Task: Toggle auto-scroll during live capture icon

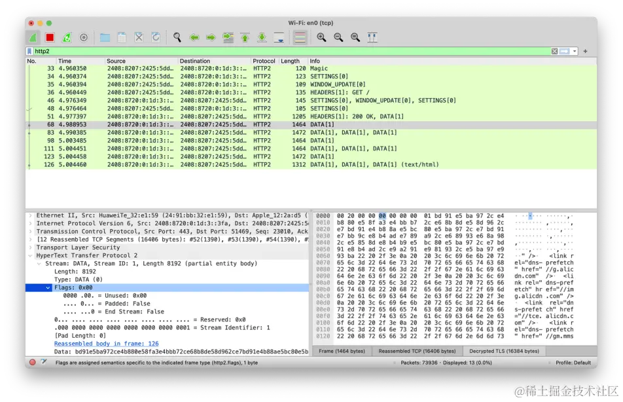Action: pos(279,37)
